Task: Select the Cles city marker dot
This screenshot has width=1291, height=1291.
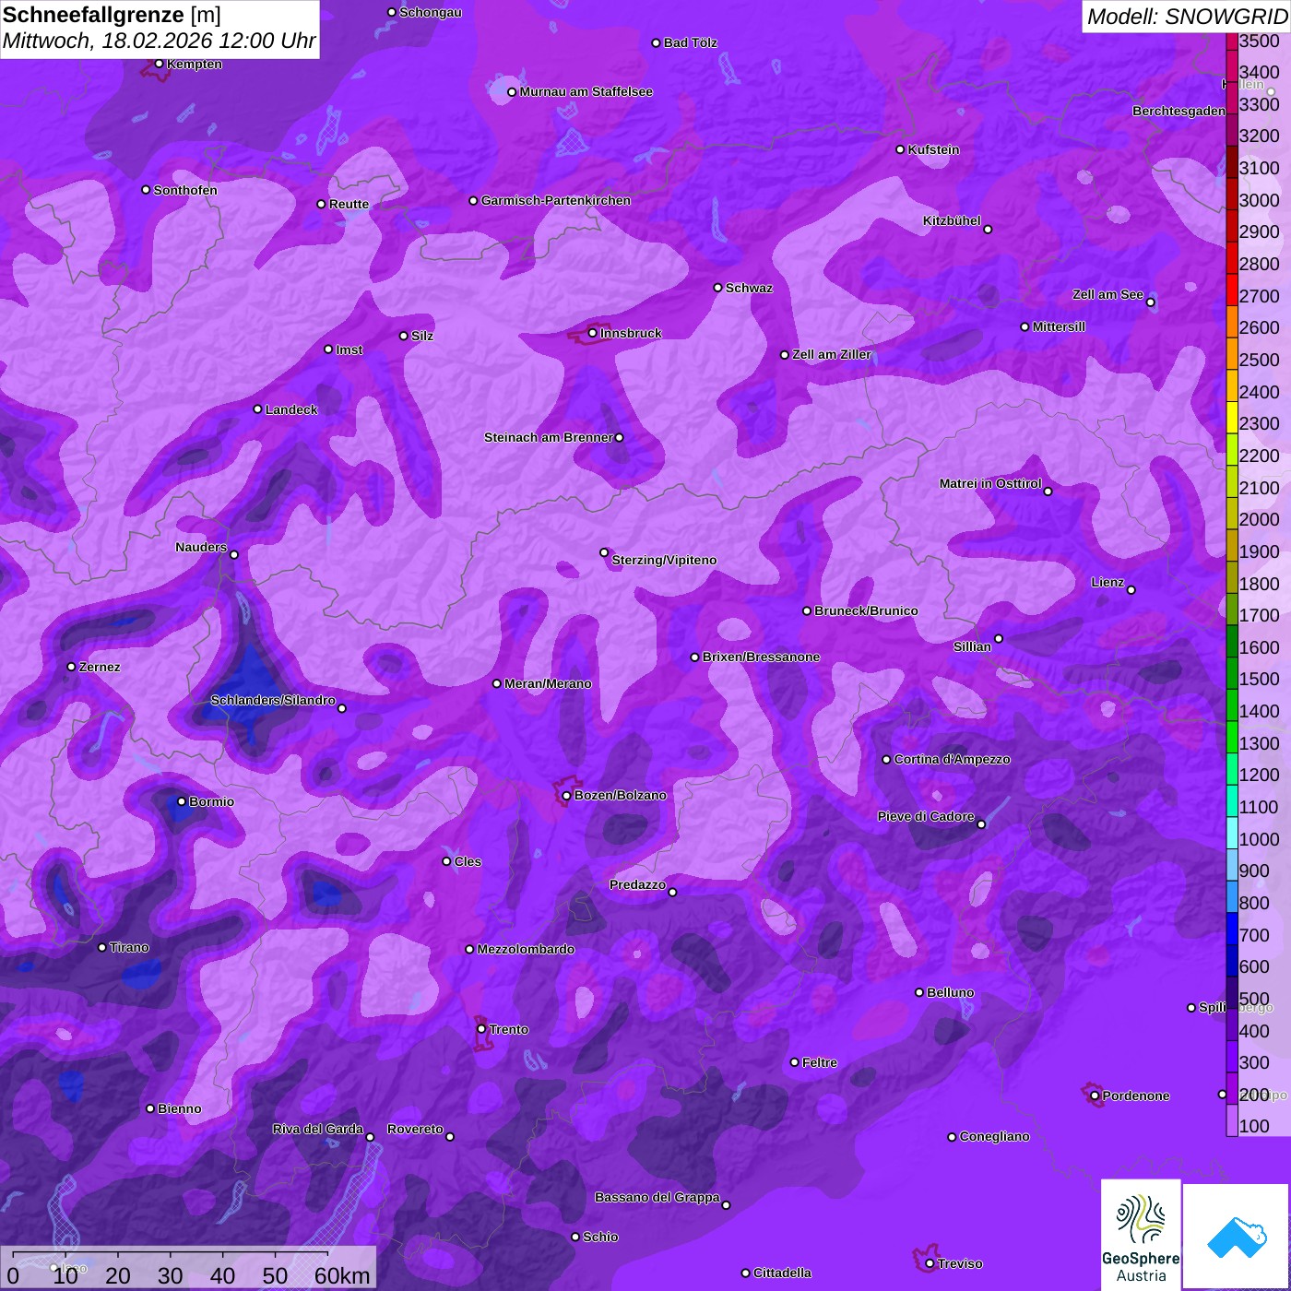Action: click(x=447, y=861)
